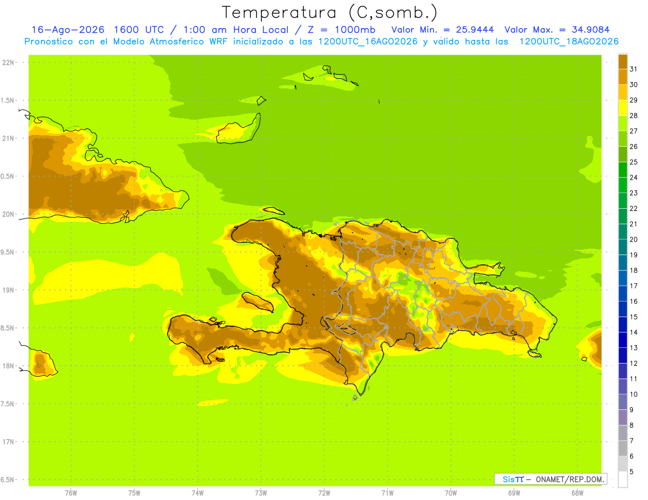Click the '19N' latitude label

(x=9, y=290)
